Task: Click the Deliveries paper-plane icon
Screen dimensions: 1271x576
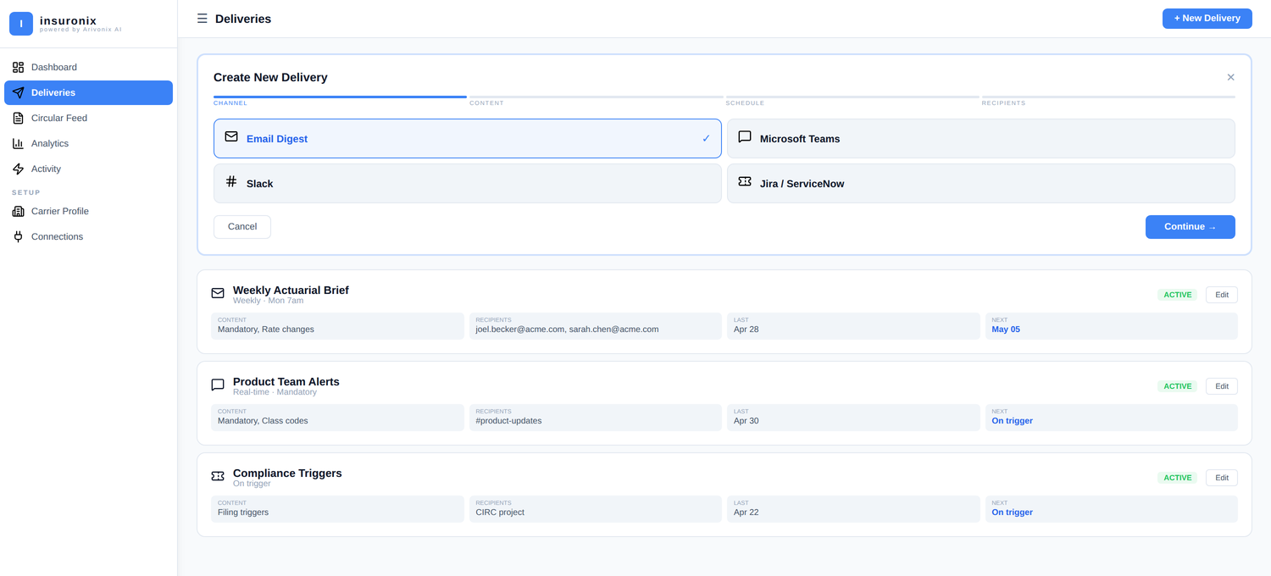Action: (18, 92)
